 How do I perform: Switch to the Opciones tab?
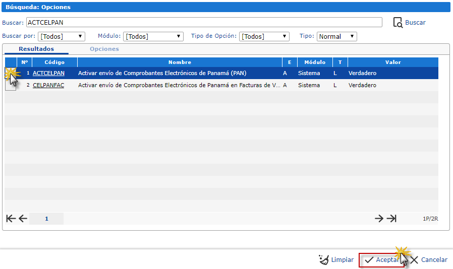[104, 49]
